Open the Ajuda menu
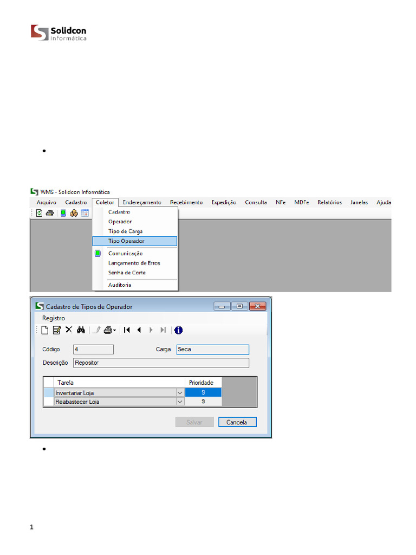 [x=383, y=203]
